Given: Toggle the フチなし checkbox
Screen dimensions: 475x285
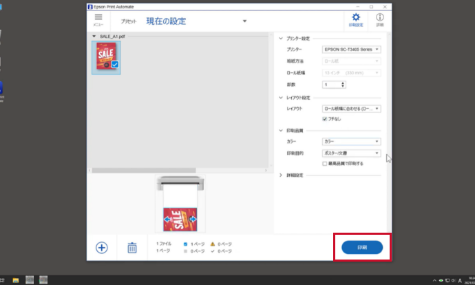Looking at the screenshot, I should [325, 118].
